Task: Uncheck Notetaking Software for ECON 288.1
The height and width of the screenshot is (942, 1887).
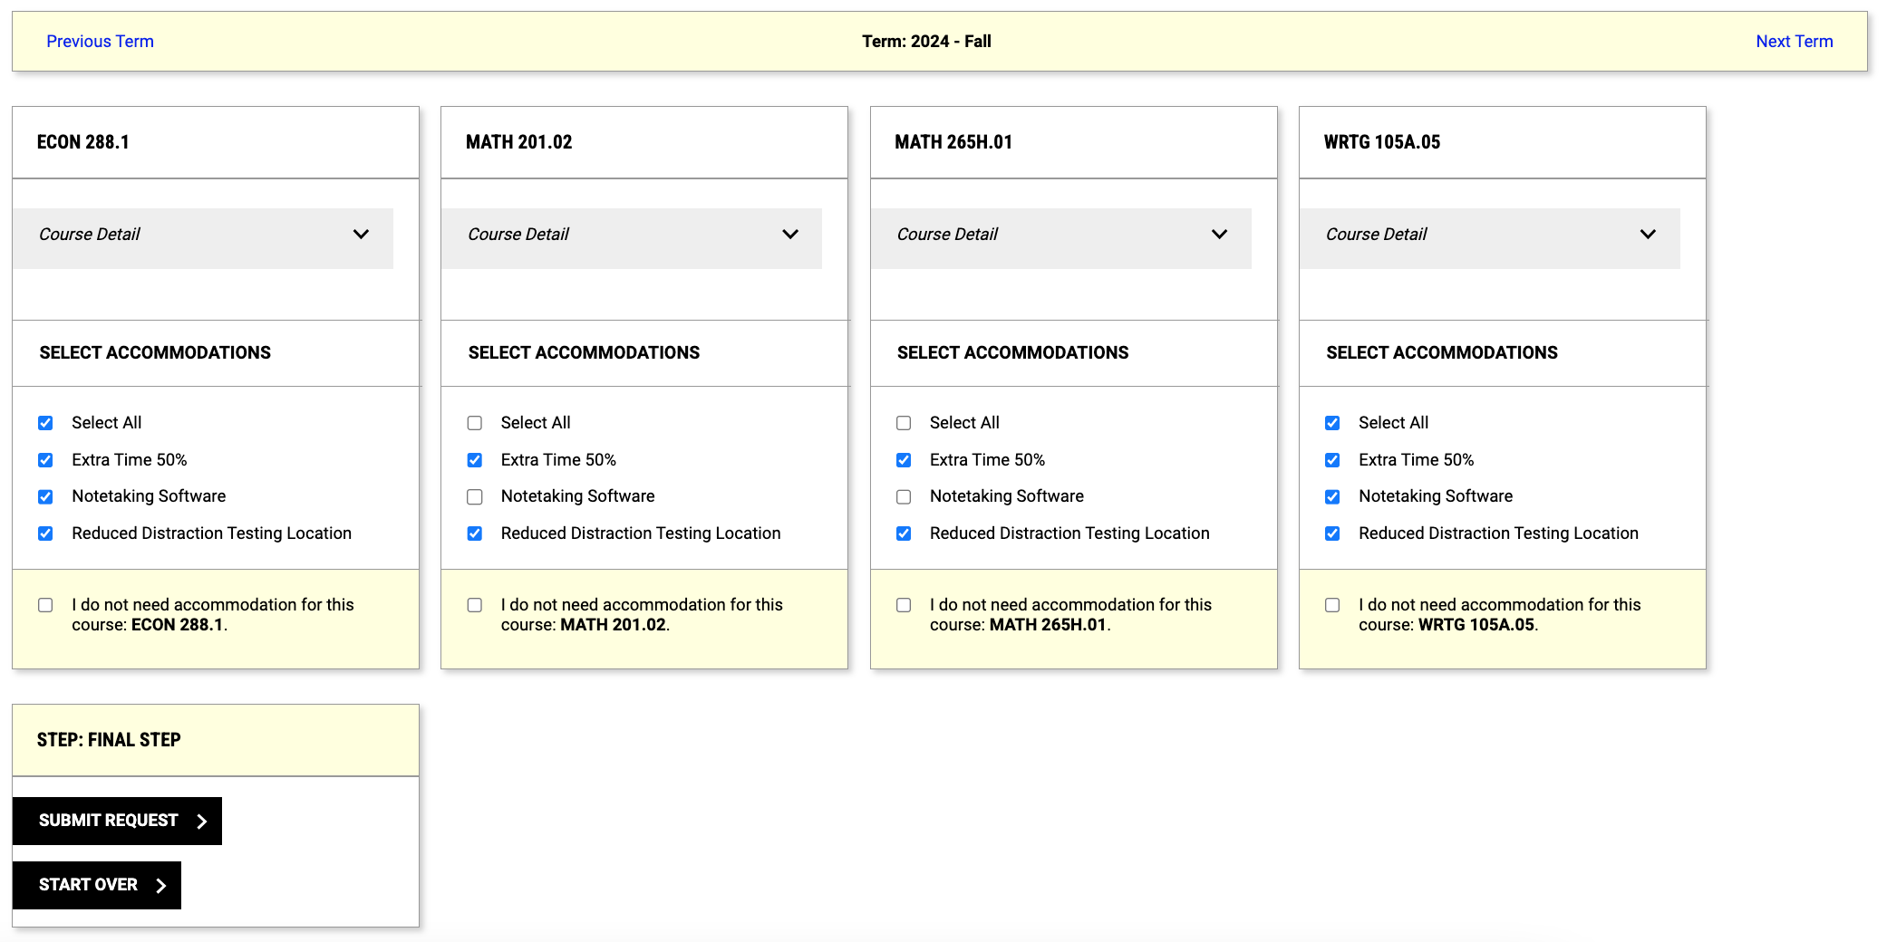Action: click(x=45, y=496)
